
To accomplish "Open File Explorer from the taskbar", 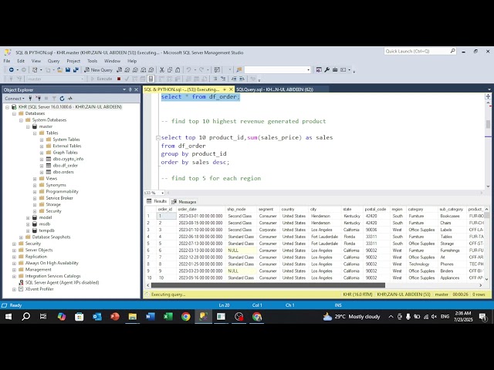I will [133, 317].
